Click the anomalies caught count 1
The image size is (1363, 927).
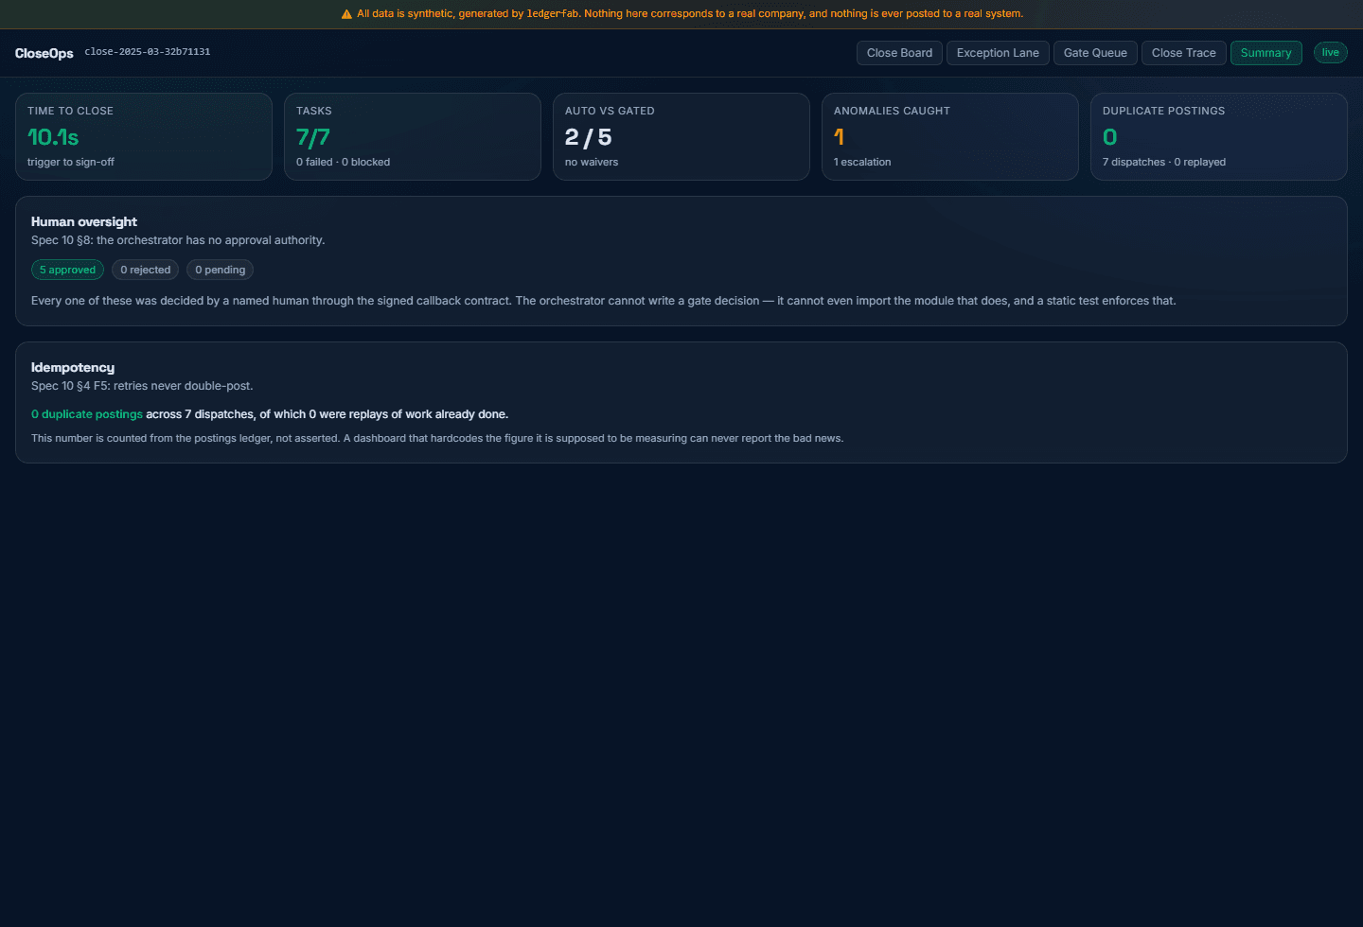839,137
